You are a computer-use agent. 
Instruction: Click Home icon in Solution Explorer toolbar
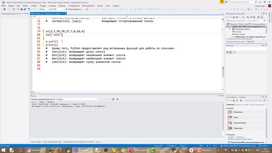click(x=234, y=17)
